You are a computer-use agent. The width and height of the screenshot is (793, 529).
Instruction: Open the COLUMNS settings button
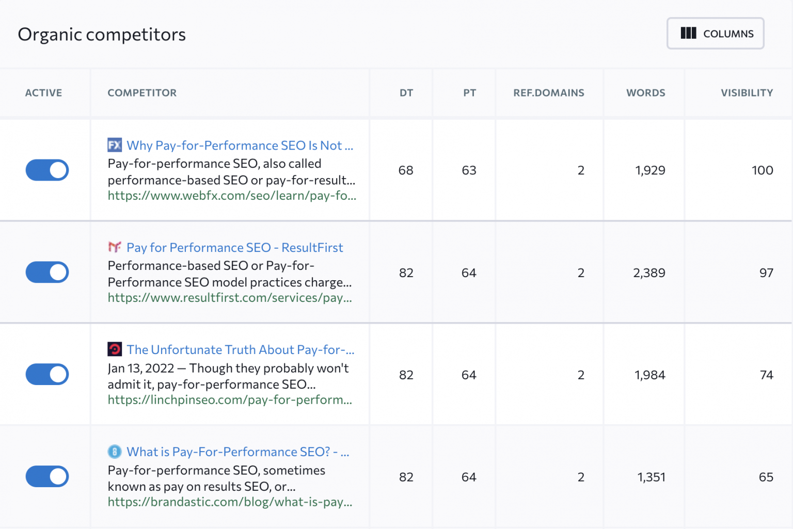pyautogui.click(x=715, y=33)
